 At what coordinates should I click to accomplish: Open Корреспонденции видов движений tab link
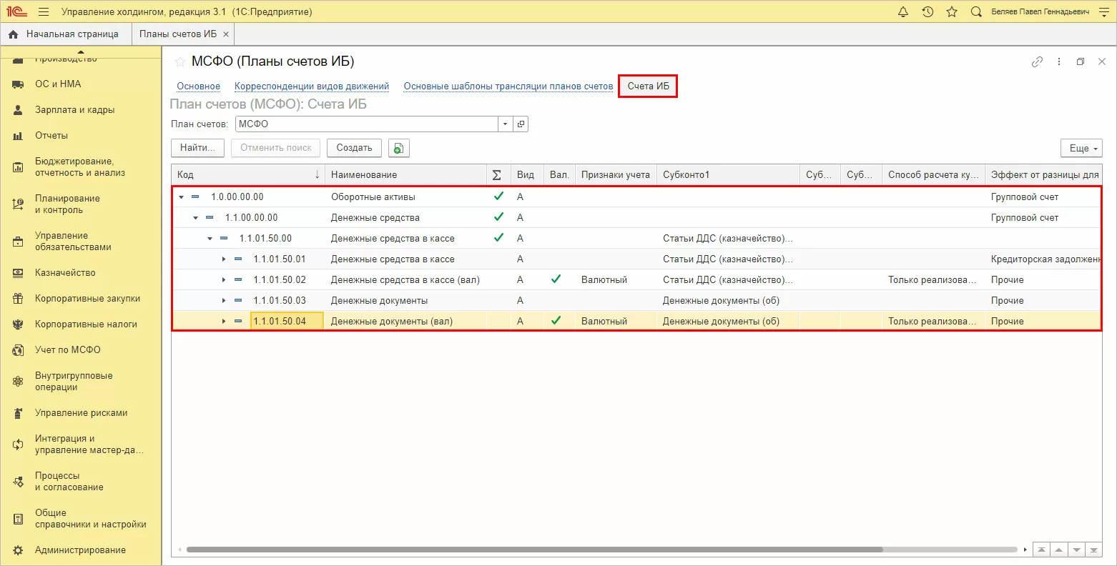[x=312, y=86]
